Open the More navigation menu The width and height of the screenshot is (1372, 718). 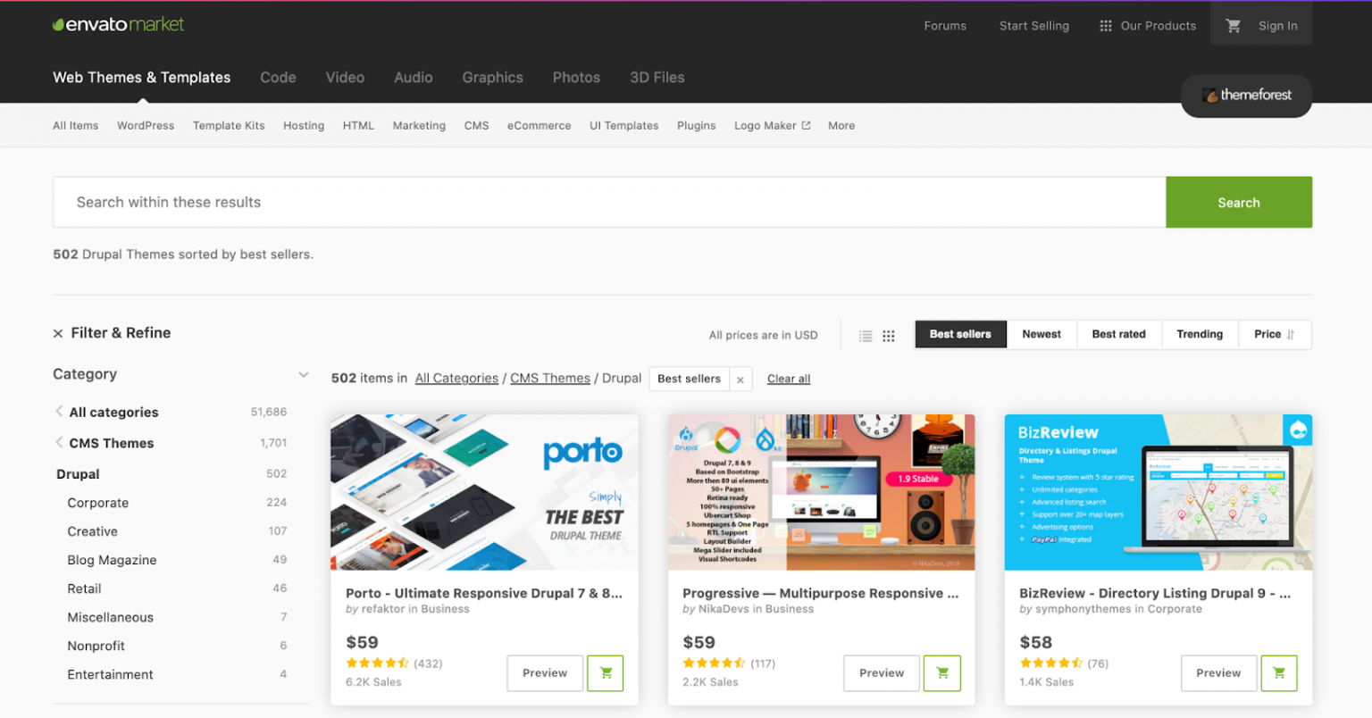tap(841, 125)
